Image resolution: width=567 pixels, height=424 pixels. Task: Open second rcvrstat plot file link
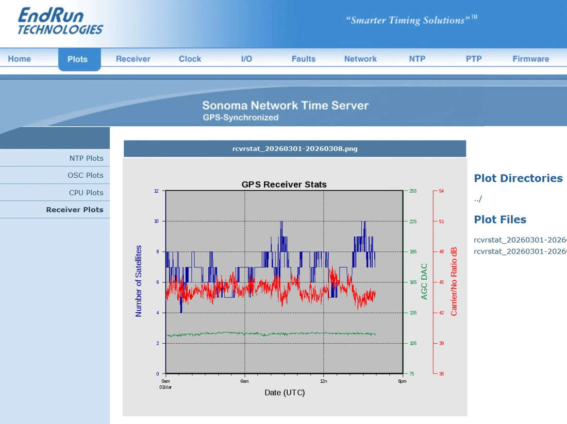pyautogui.click(x=521, y=251)
